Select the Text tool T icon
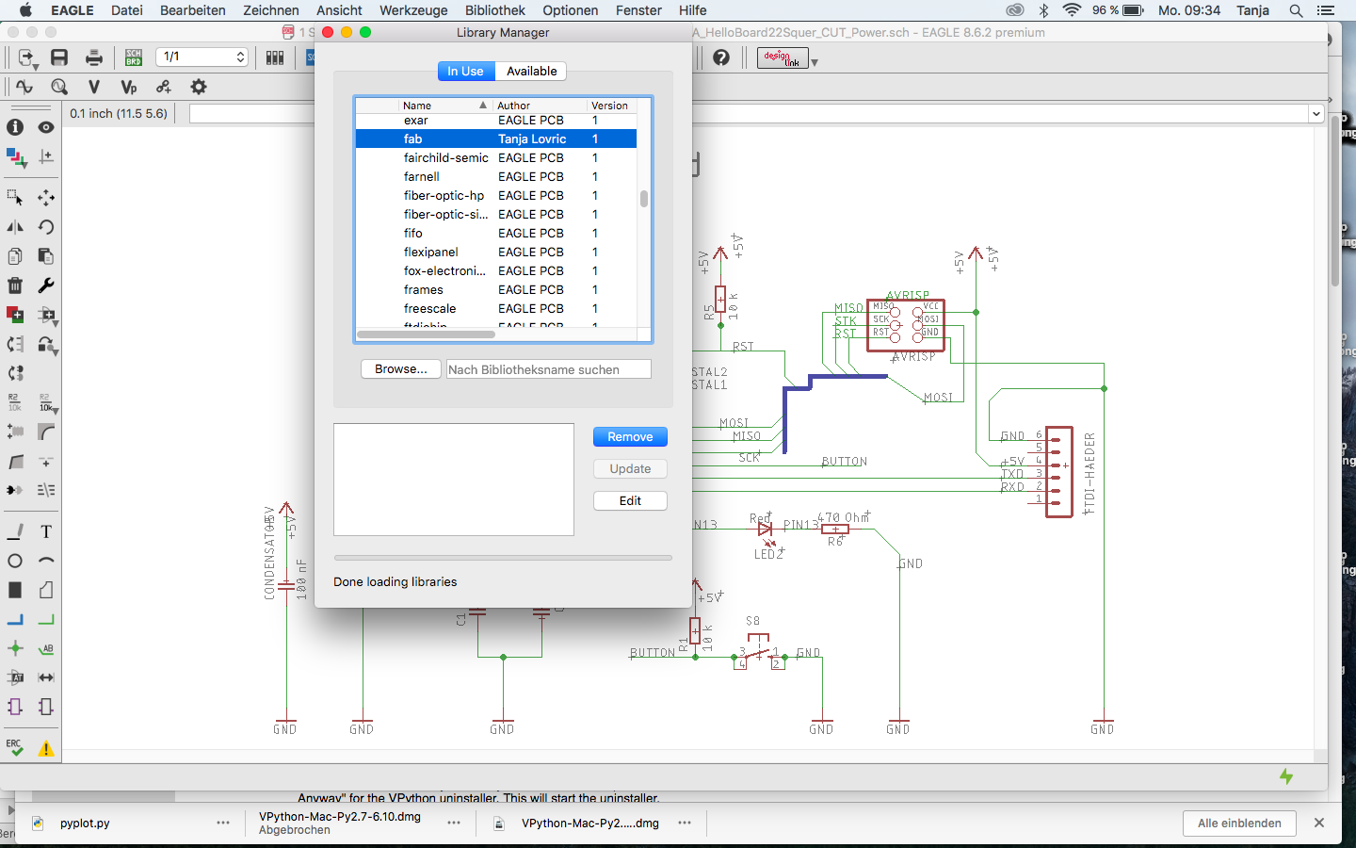 coord(45,531)
